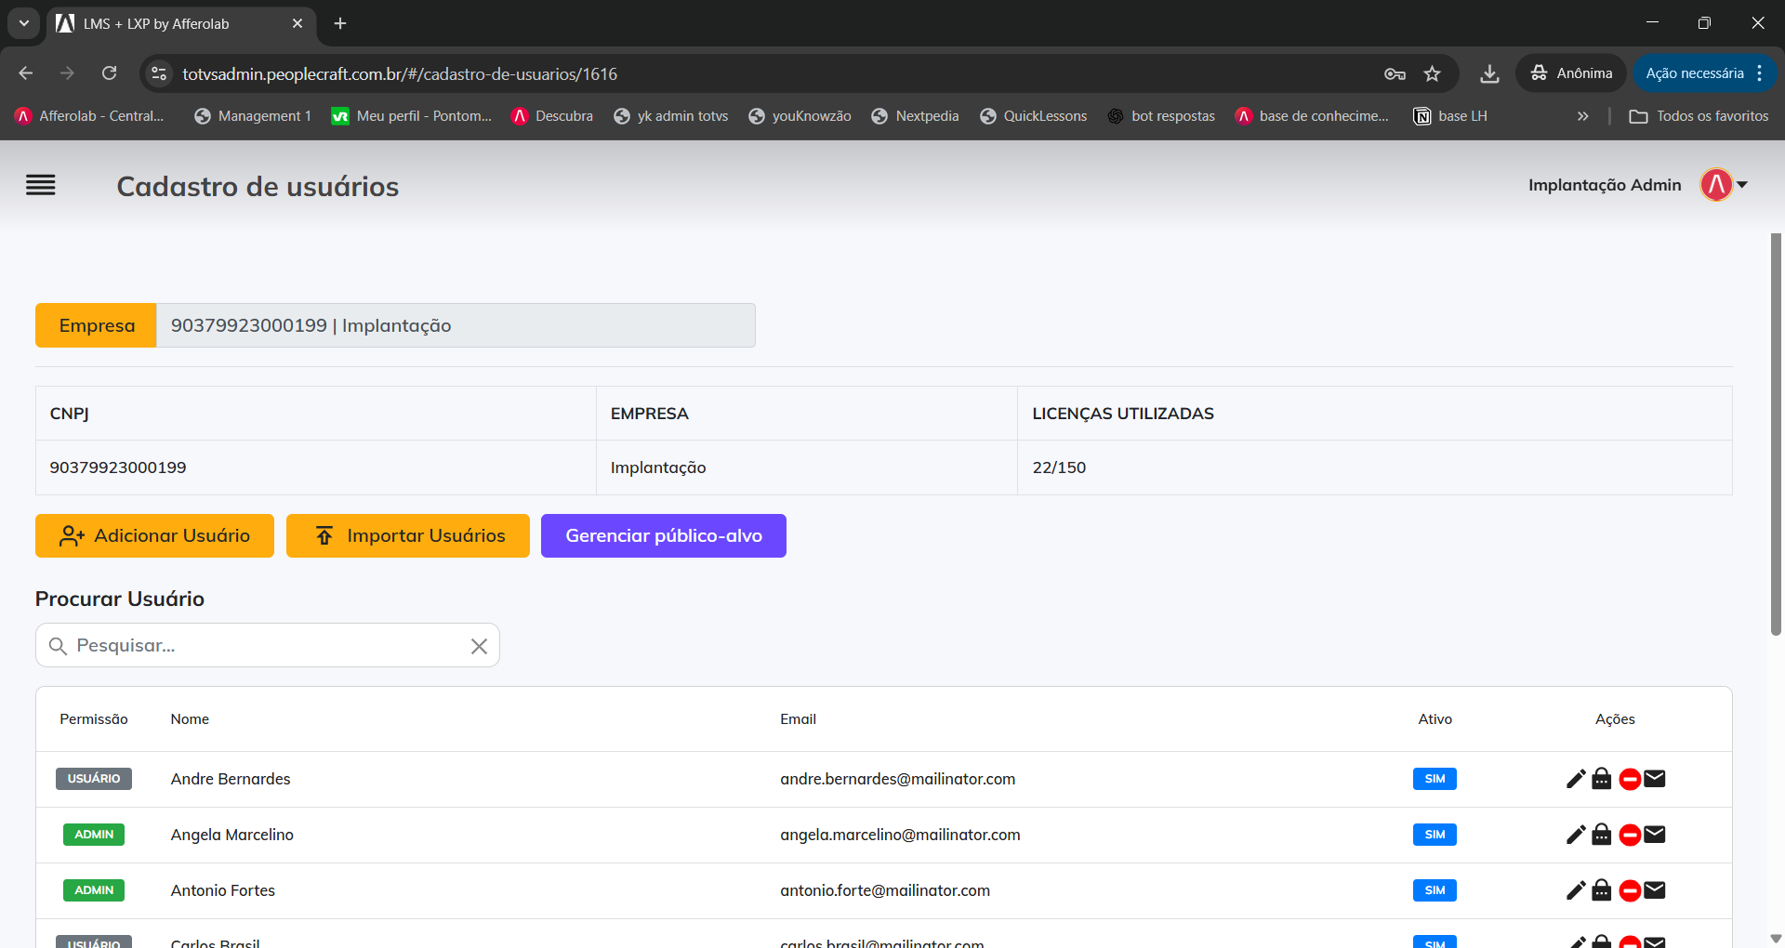
Task: Click the browser address bar URL
Action: point(400,73)
